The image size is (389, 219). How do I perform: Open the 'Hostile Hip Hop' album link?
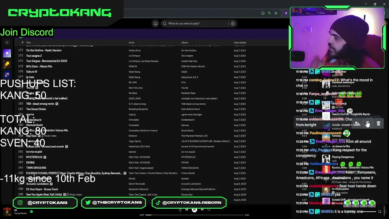(189, 61)
